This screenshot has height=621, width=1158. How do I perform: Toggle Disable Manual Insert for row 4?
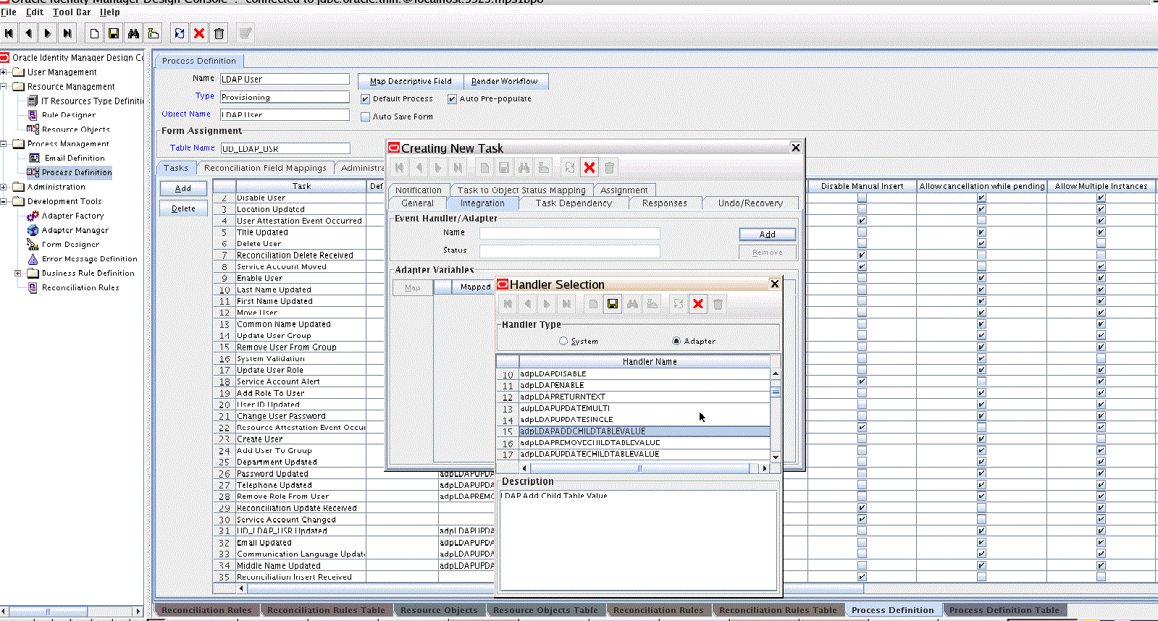(862, 221)
